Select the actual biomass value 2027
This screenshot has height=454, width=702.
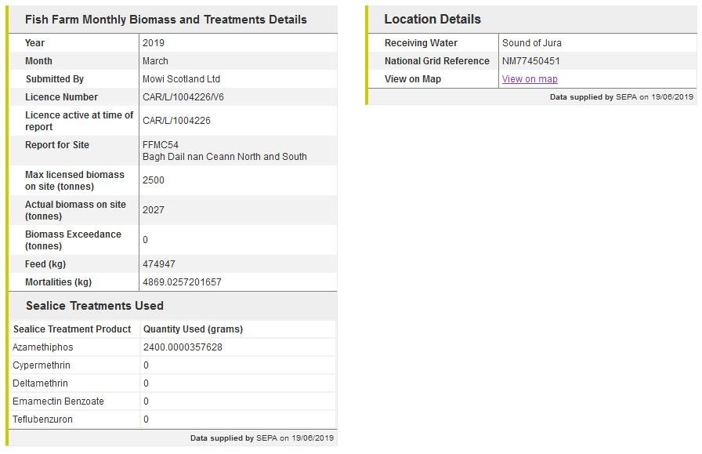point(154,210)
